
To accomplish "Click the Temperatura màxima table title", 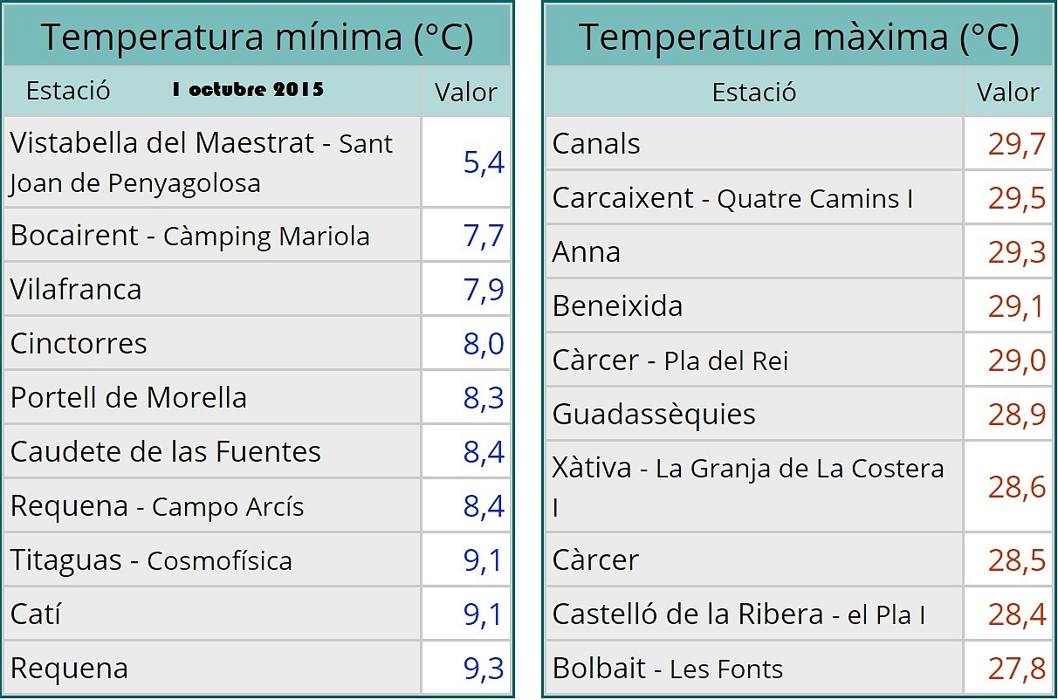I will point(799,37).
